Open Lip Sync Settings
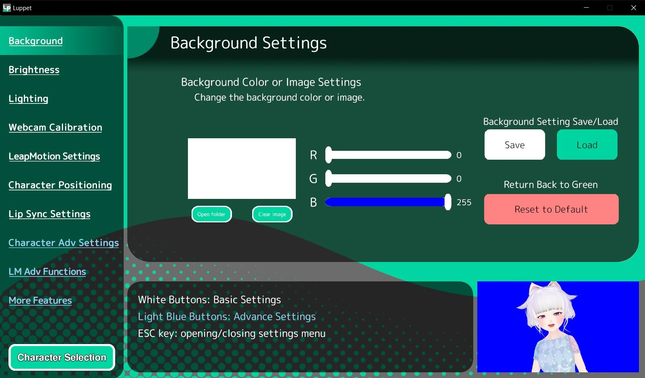This screenshot has height=378, width=645. [x=49, y=214]
